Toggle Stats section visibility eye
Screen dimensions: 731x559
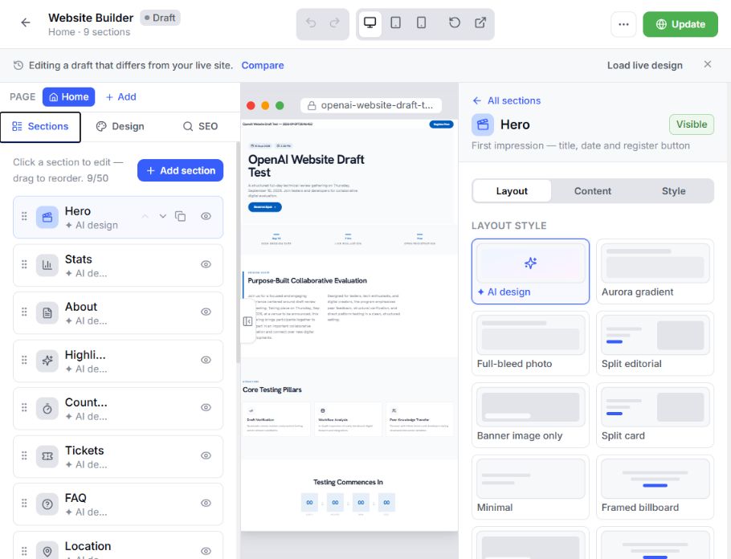206,264
